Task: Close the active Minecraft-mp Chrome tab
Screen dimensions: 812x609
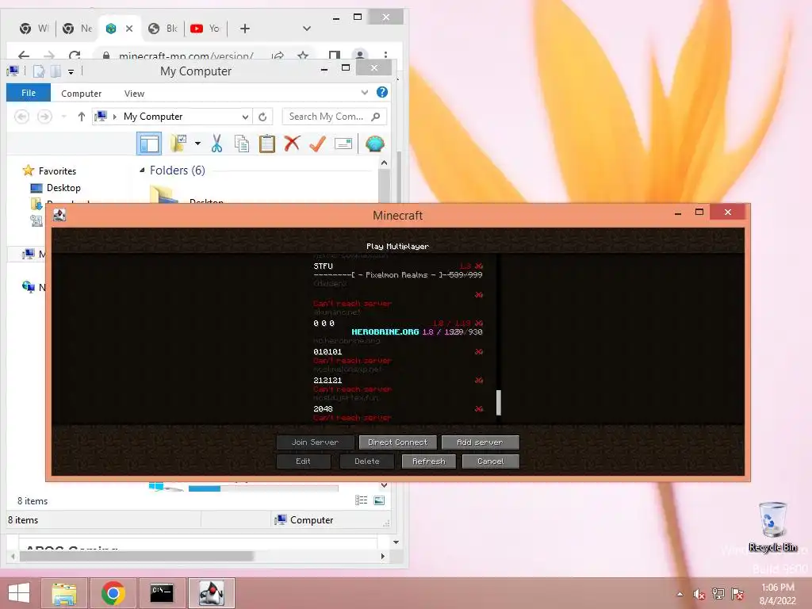Action: coord(129,29)
